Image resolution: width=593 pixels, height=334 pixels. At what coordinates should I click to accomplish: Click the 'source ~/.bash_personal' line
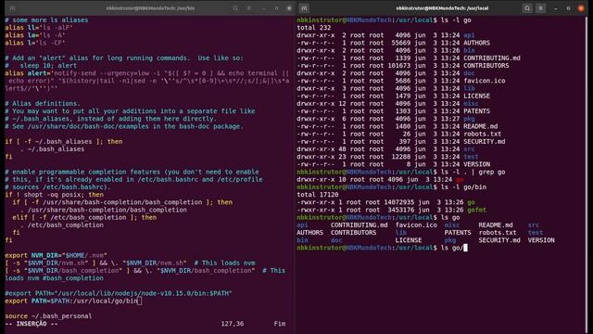pos(48,316)
